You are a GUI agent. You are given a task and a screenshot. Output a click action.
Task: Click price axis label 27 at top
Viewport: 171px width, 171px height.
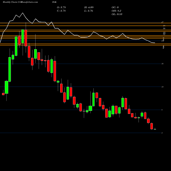click(x=162, y=22)
